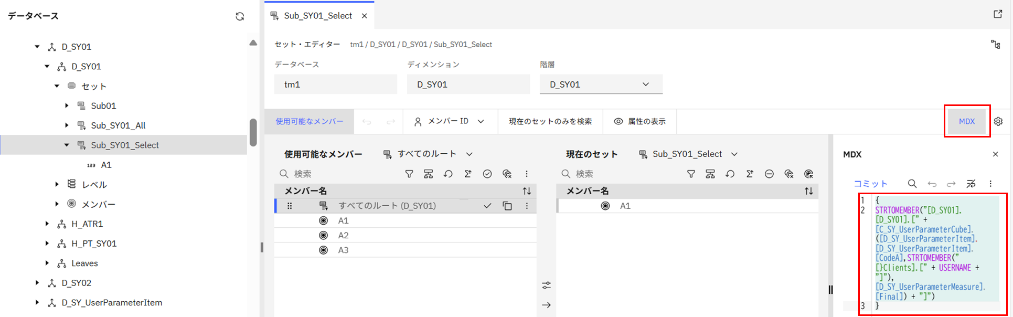1013x317 pixels.
Task: Toggle 現在のセットのみを検索
Action: click(550, 121)
